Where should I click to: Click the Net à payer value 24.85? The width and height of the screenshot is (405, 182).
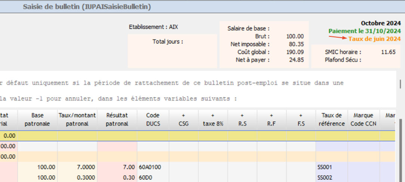296,60
